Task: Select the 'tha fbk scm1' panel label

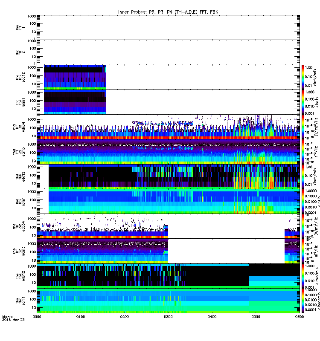Action: pos(20,102)
